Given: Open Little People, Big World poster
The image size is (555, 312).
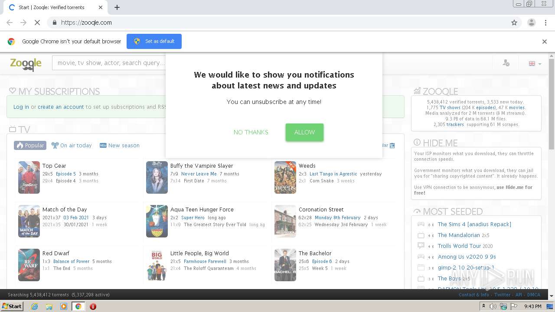Looking at the screenshot, I should click(157, 265).
